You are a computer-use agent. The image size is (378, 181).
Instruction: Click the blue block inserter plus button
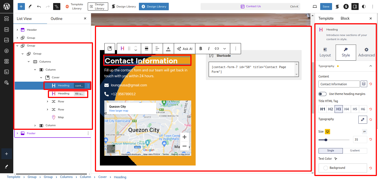21,6
